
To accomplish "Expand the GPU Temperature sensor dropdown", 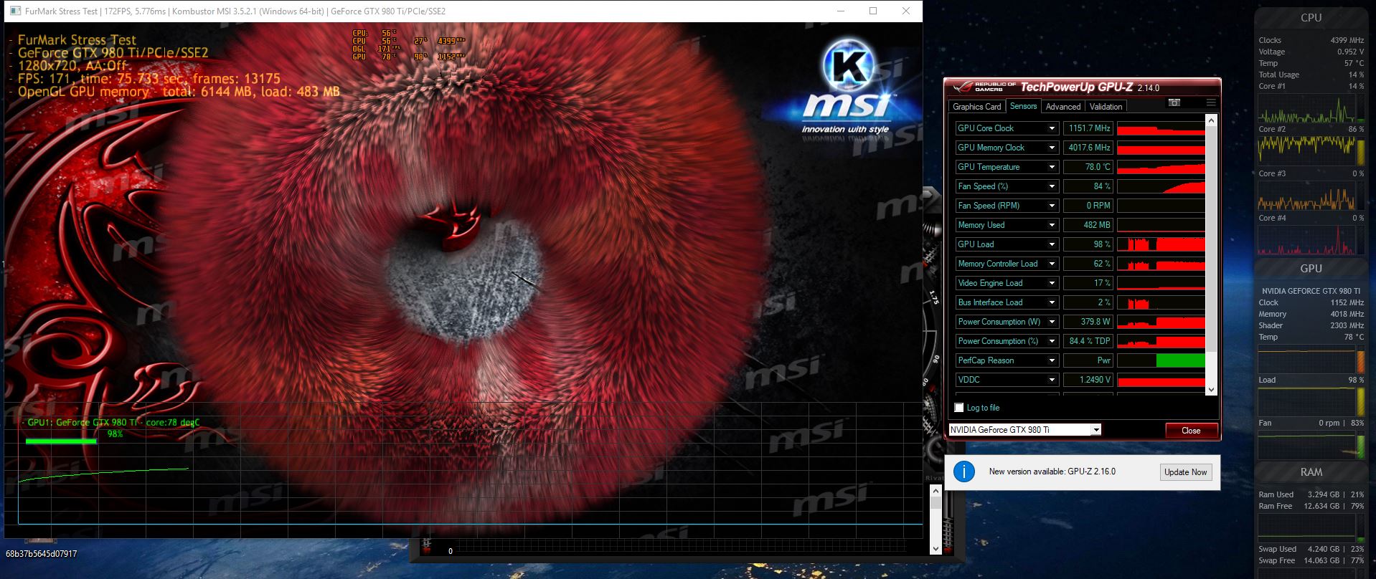I will coord(1052,167).
